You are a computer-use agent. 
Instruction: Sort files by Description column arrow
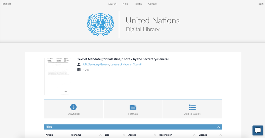pyautogui.click(x=194, y=135)
